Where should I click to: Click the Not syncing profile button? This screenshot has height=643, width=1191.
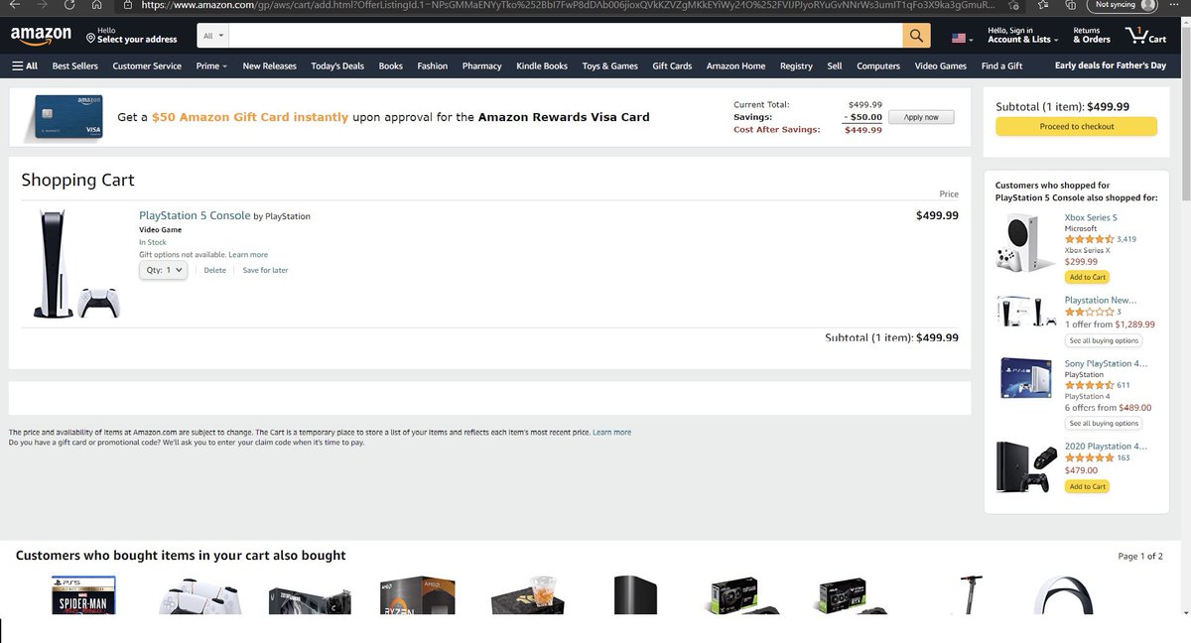coord(1123,5)
